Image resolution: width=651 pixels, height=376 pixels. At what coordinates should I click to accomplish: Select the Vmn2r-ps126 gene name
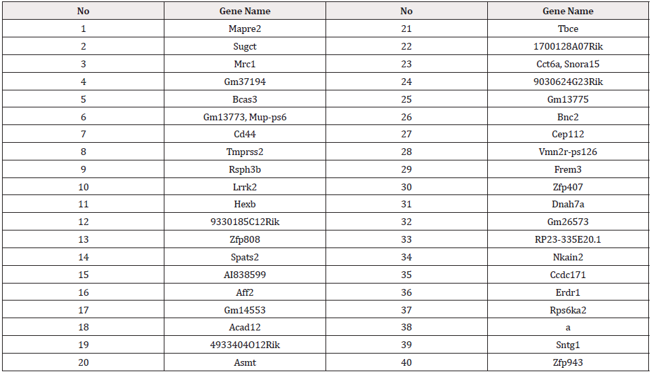point(567,152)
